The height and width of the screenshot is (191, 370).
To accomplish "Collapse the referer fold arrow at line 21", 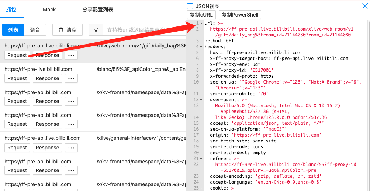I will click(201, 159).
